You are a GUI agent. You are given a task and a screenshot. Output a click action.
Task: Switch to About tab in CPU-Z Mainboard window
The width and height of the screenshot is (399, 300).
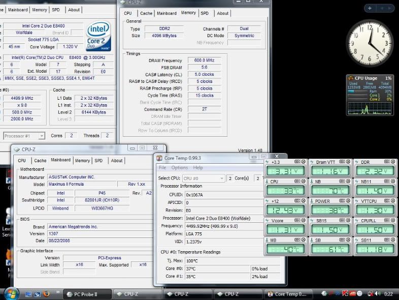(x=117, y=161)
